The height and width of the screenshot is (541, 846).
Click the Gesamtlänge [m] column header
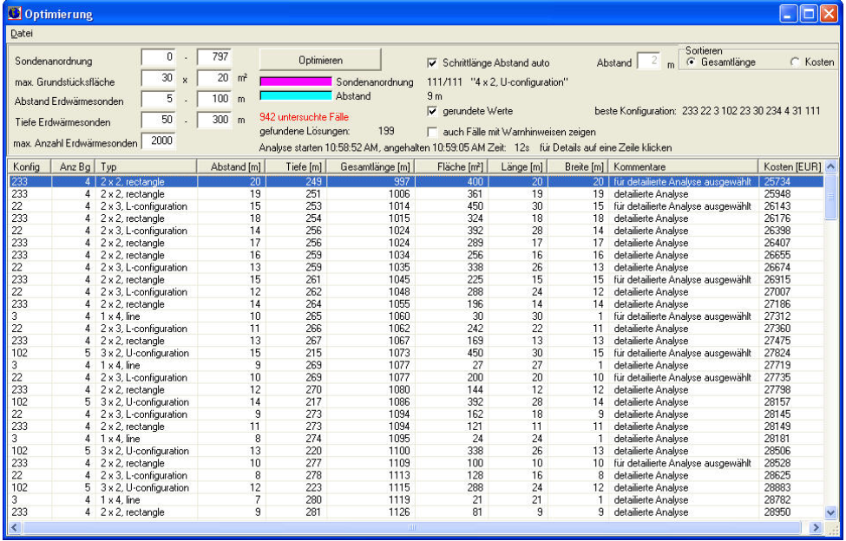tap(370, 166)
